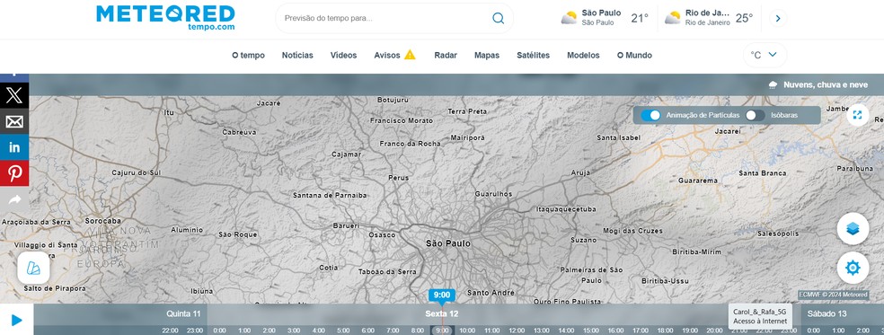Open the map legend card icon
This screenshot has height=335, width=884.
34,268
